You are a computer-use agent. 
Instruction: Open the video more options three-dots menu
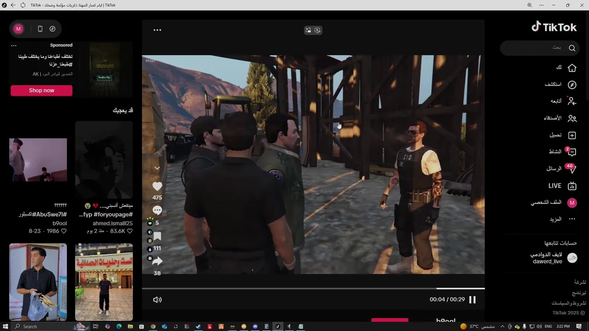pyautogui.click(x=157, y=30)
